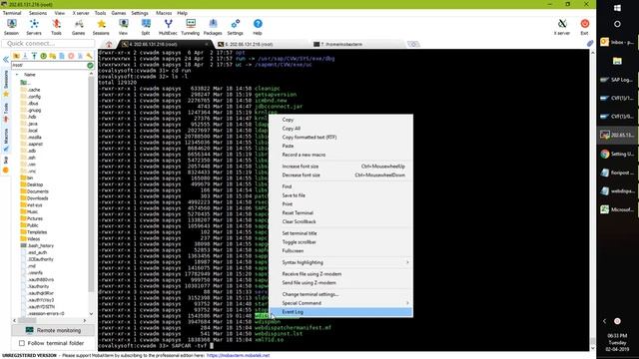Open the MultiExec toolbar icon
639x359 pixels.
point(168,27)
